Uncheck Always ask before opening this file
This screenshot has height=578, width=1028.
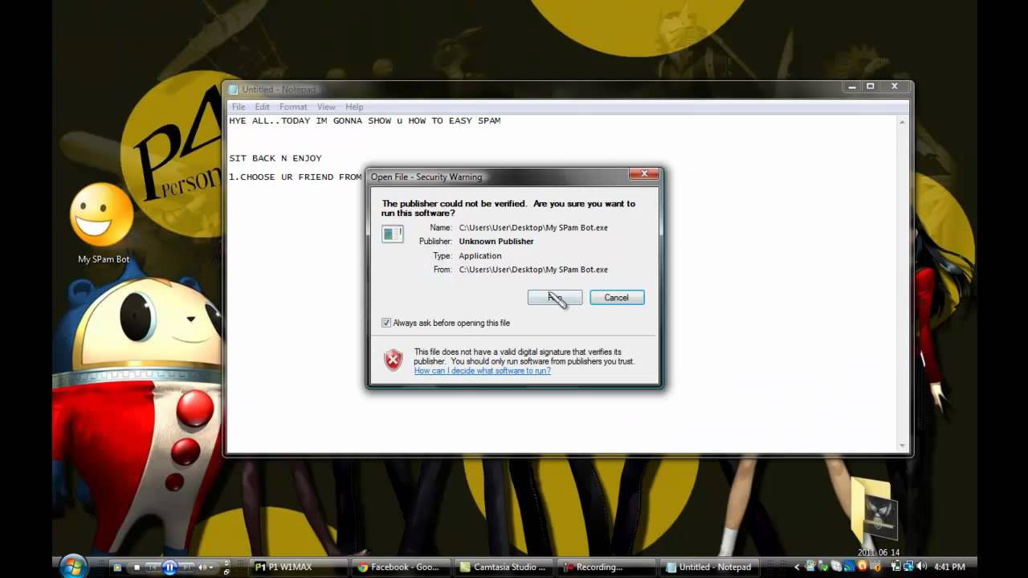click(386, 323)
